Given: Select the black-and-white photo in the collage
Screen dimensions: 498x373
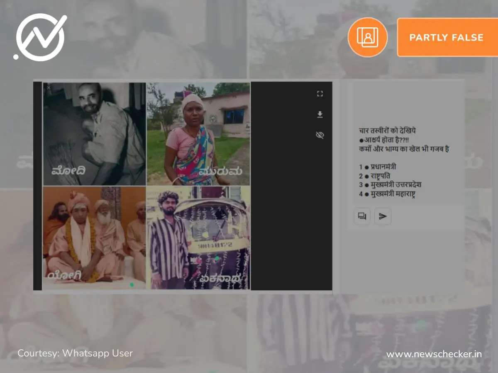Looking at the screenshot, I should tap(95, 133).
